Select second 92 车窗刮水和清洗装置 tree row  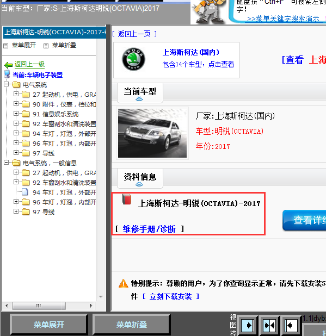(64, 183)
